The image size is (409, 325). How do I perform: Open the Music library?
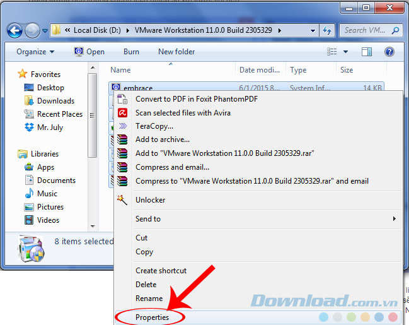tap(41, 194)
